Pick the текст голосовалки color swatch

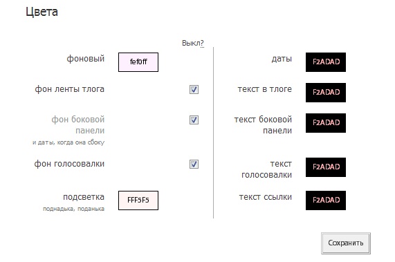click(326, 167)
